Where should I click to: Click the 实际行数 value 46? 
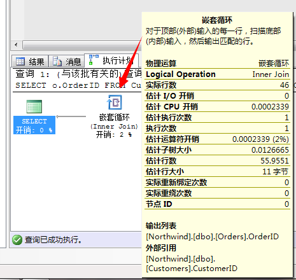coord(285,85)
